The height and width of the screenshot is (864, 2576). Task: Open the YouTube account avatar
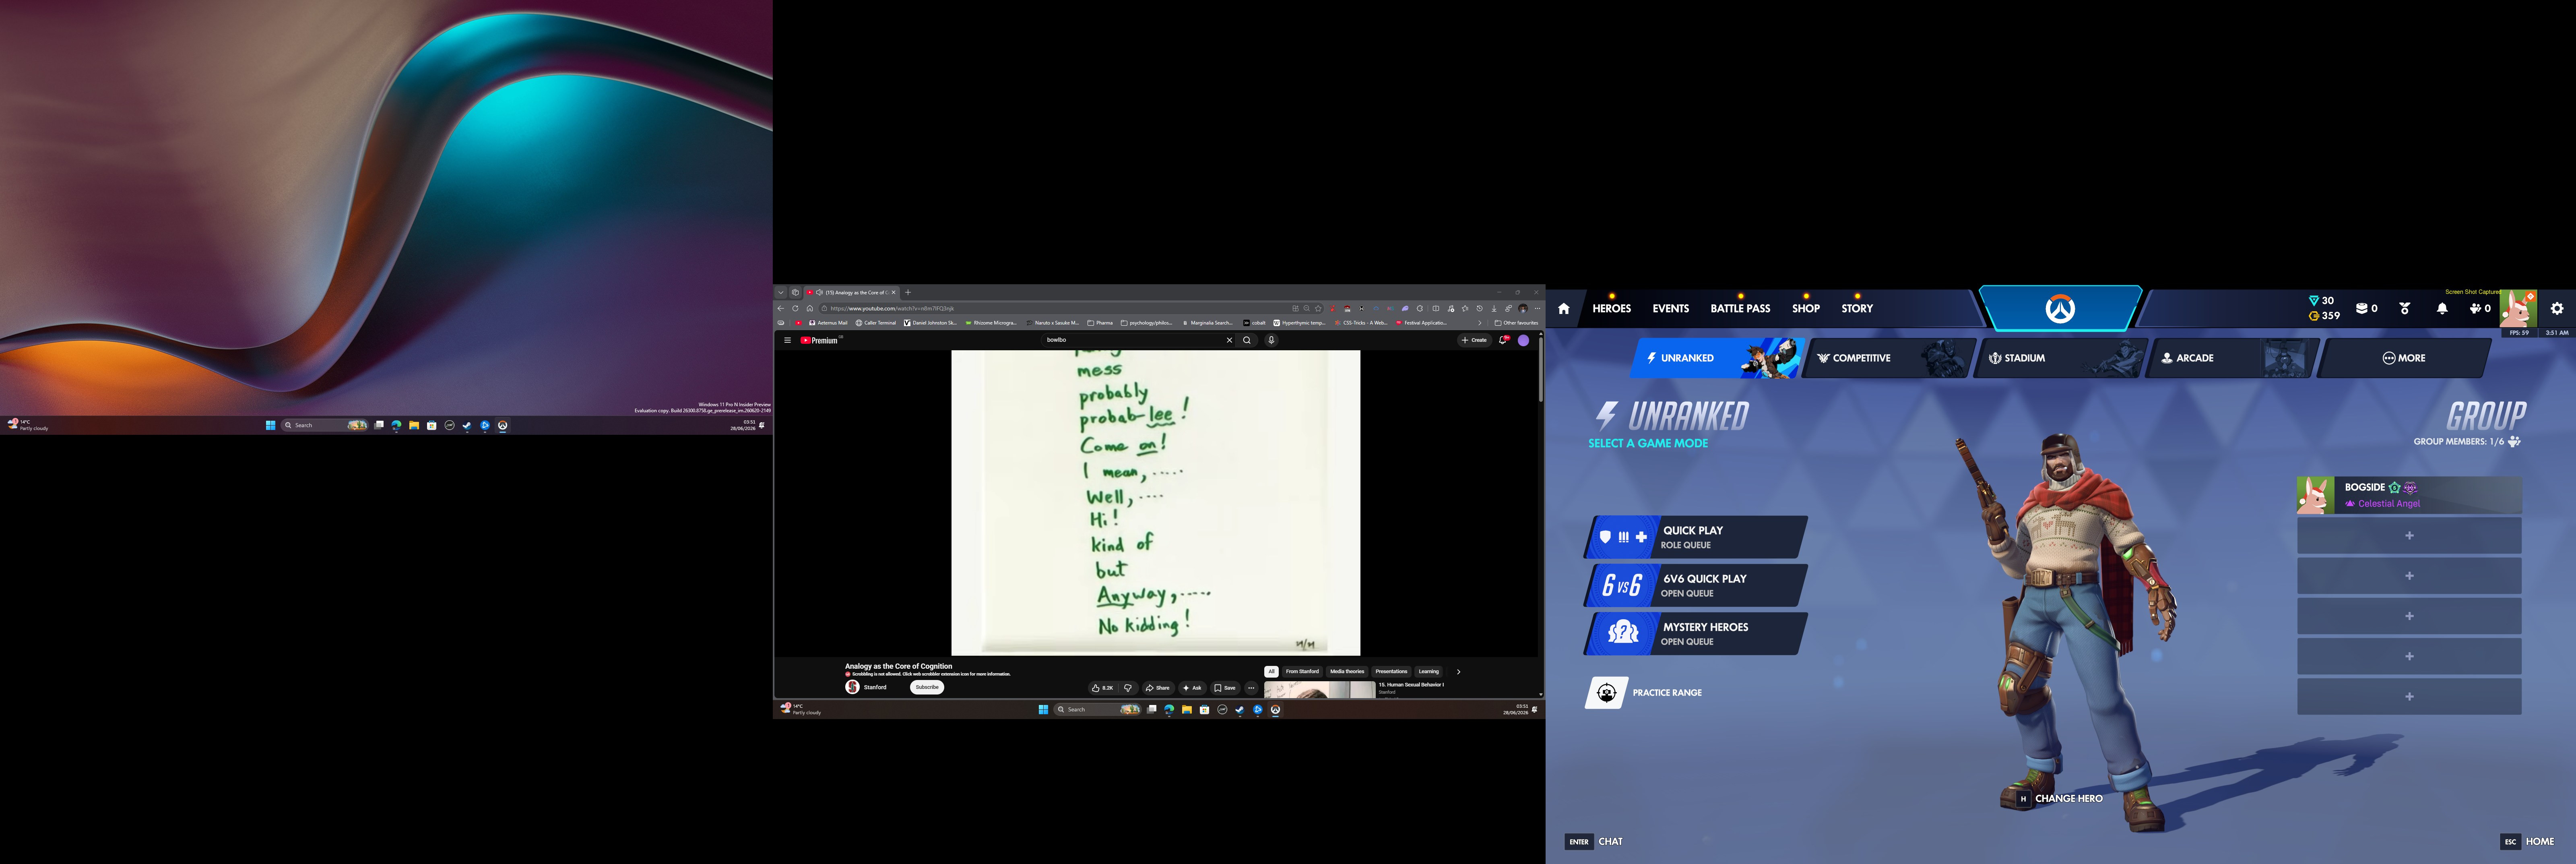coord(1524,340)
